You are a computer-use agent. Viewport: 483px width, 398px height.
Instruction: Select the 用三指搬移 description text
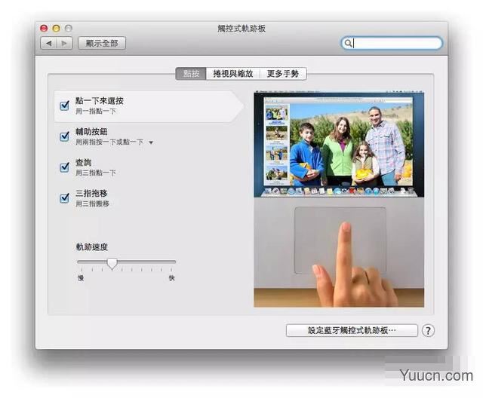(92, 204)
